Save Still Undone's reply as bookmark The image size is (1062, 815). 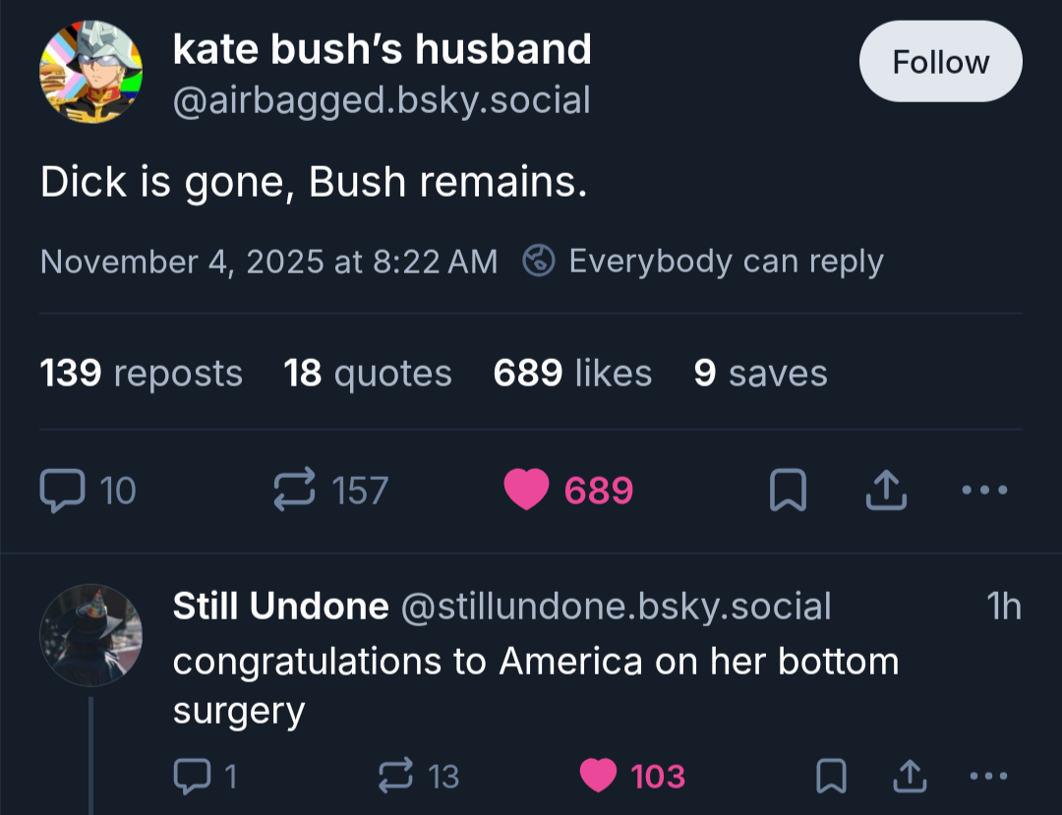click(x=831, y=777)
